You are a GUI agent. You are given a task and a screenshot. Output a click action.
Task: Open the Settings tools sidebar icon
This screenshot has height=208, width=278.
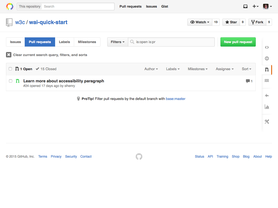point(267,122)
